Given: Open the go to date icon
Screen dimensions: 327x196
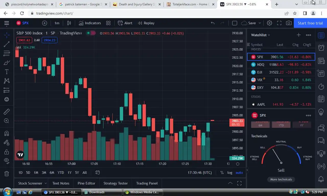Looking at the screenshot, I should [97, 173].
